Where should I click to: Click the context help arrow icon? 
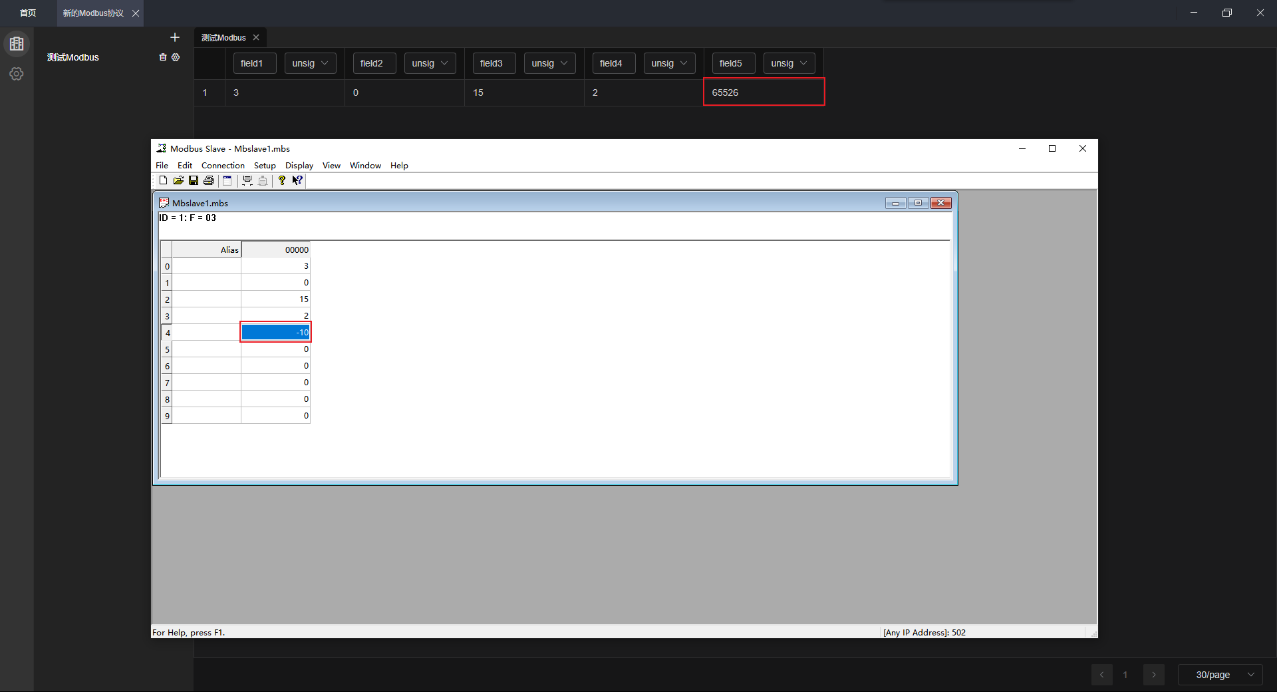[297, 180]
